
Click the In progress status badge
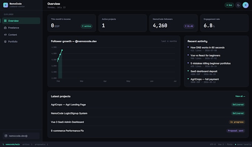pos(237,122)
